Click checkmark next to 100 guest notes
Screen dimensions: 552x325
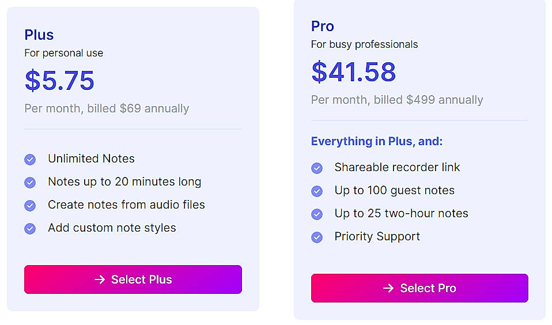tap(317, 191)
